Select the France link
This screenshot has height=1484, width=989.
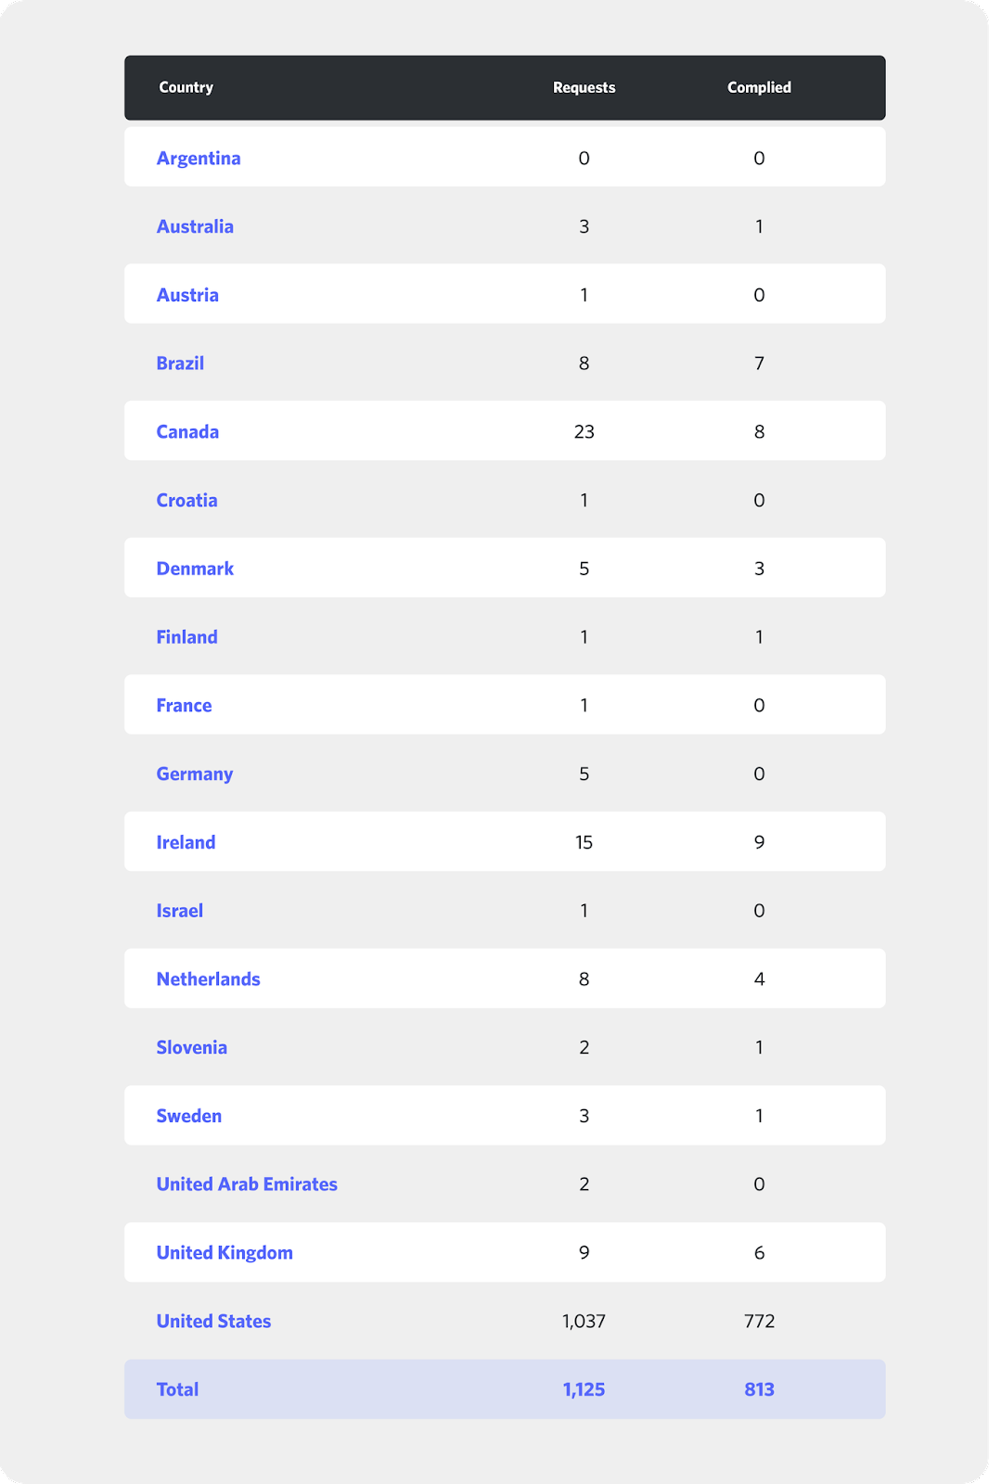[x=184, y=706]
